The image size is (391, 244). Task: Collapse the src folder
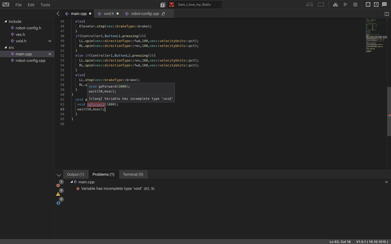6,48
